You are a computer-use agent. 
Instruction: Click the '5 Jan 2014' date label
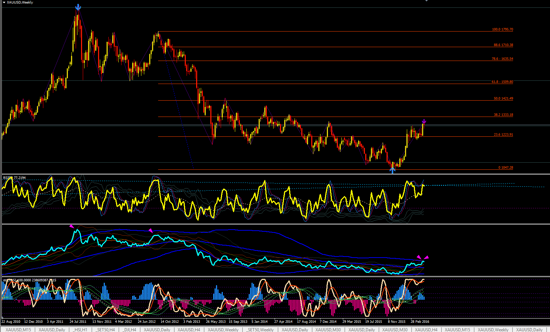pyautogui.click(x=260, y=322)
